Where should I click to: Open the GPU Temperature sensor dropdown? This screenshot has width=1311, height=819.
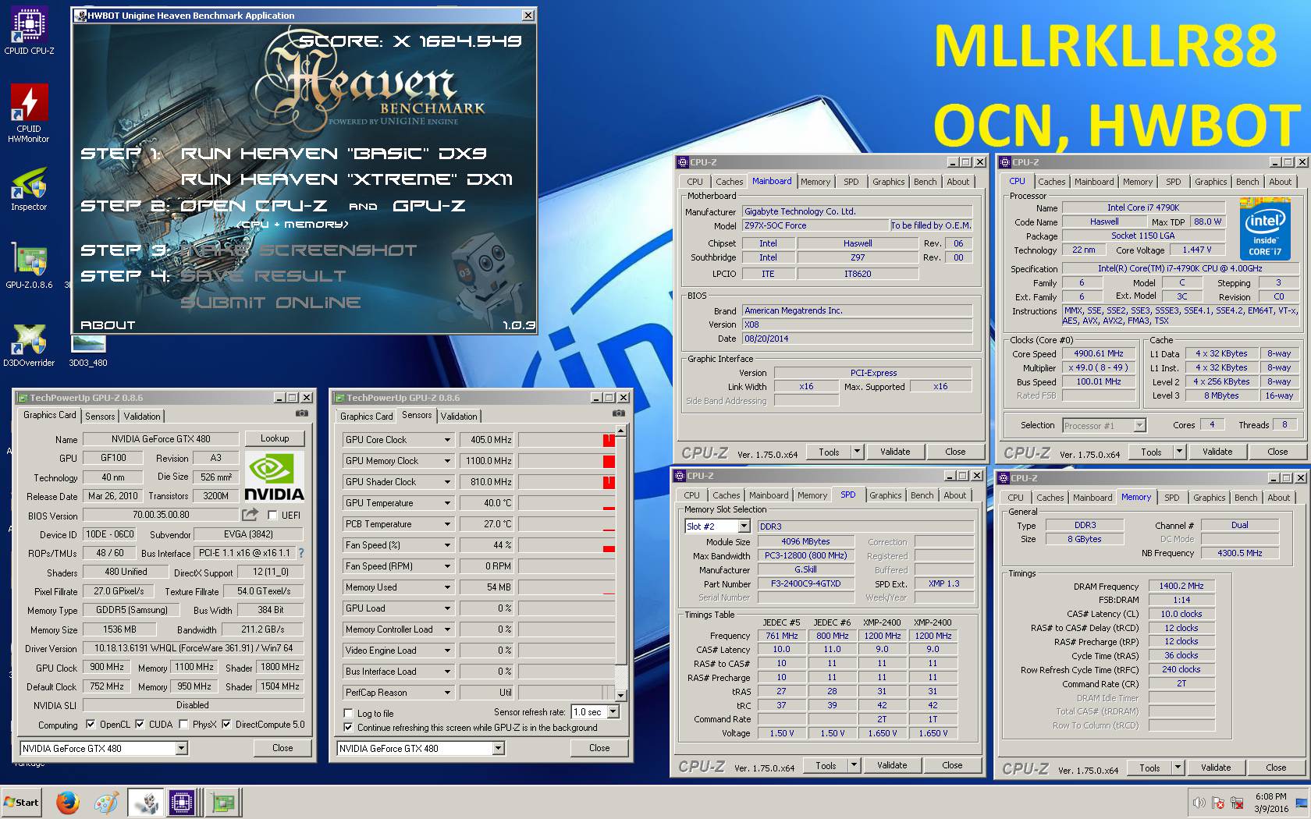(x=447, y=503)
